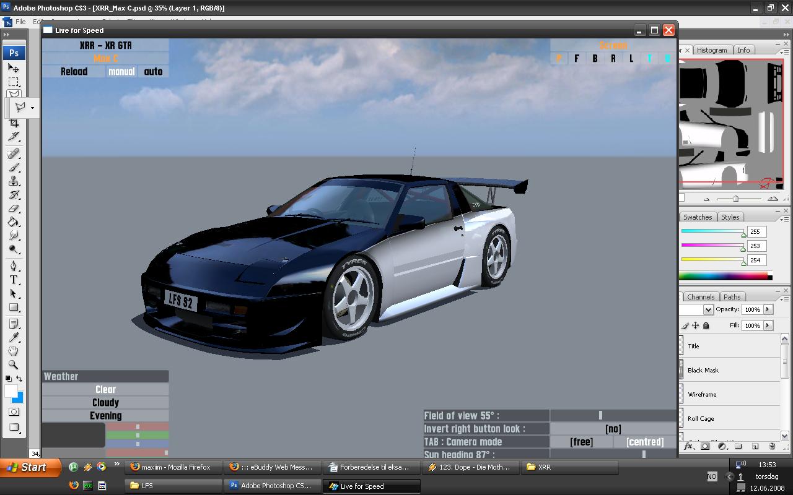
Task: Pick the Polygonal Lasso tool from flyout
Action: pos(20,107)
